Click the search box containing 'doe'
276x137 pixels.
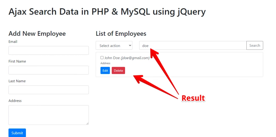(193, 45)
